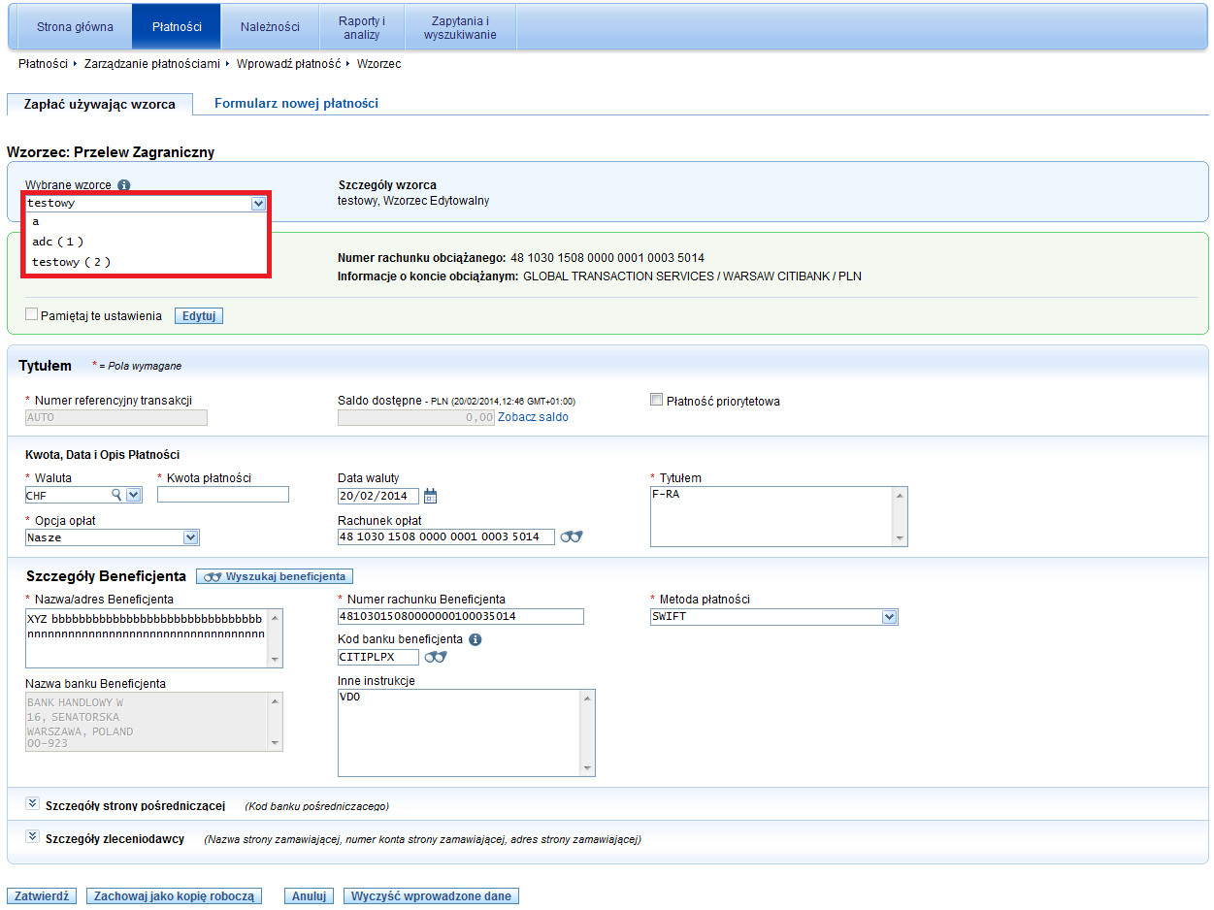The image size is (1214, 910).
Task: Click Wprowadź płatność breadcrumb
Action: click(288, 64)
